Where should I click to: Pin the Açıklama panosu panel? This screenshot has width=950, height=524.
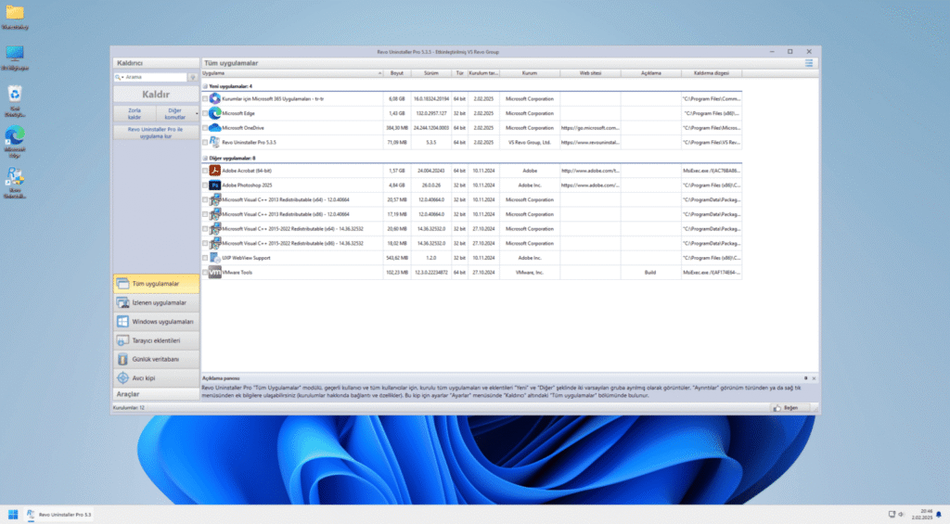(x=806, y=378)
